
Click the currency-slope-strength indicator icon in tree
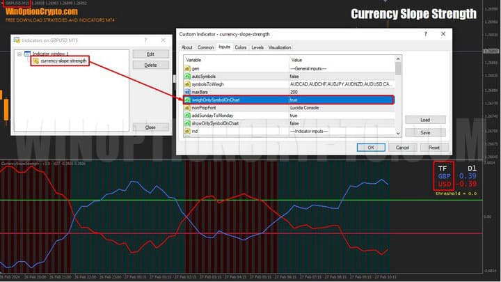pos(35,61)
